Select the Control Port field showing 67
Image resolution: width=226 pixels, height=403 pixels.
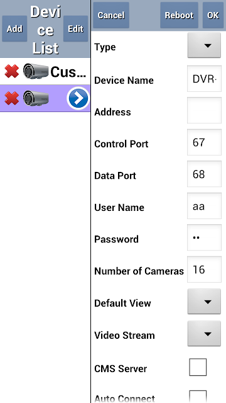pos(204,142)
